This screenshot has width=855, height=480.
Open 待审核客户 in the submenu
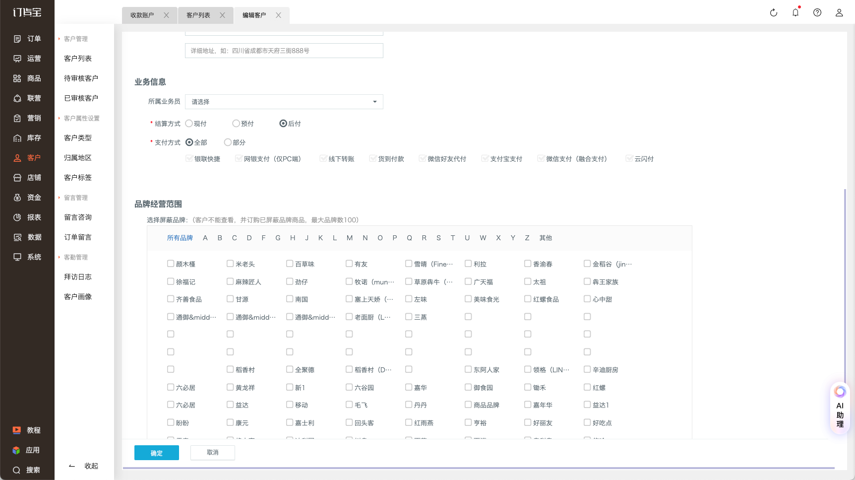(x=81, y=78)
